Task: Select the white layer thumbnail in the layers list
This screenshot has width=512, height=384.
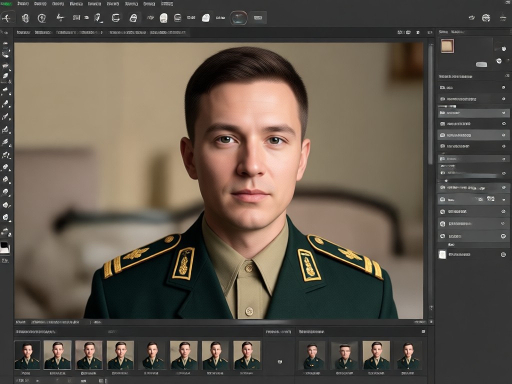Action: click(442, 254)
